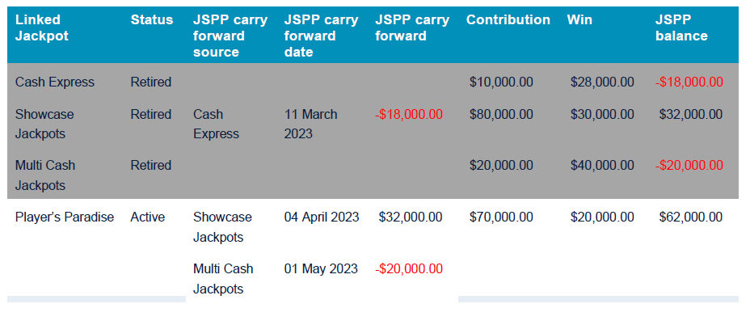Select the 01 May 2023 date cell
Viewport: 750px width, 325px height.
(320, 268)
